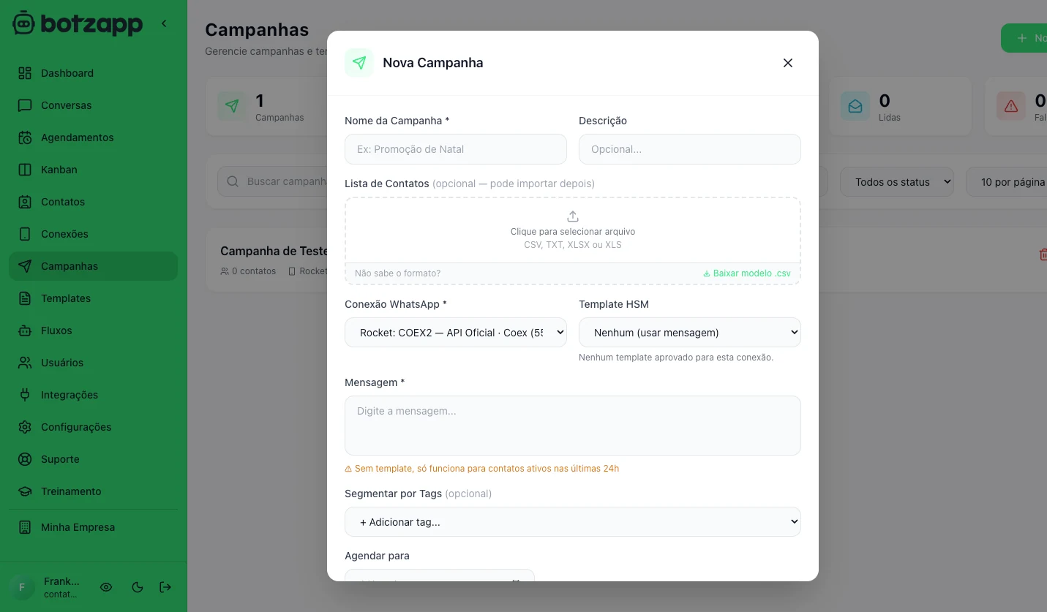1047x612 pixels.
Task: Open the Todos os status filter dropdown
Action: [897, 182]
